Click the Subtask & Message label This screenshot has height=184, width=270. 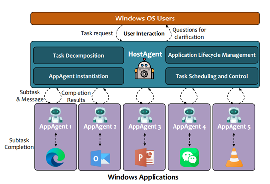pyautogui.click(x=30, y=96)
